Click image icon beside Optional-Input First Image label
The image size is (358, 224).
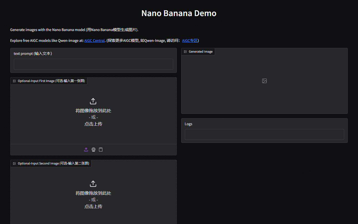click(14, 81)
